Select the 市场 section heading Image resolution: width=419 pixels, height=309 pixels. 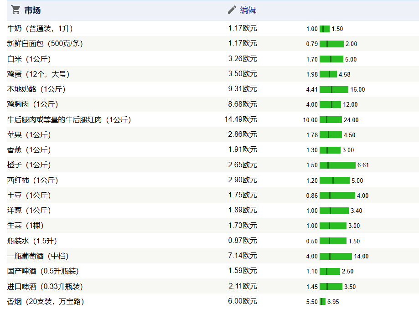32,10
